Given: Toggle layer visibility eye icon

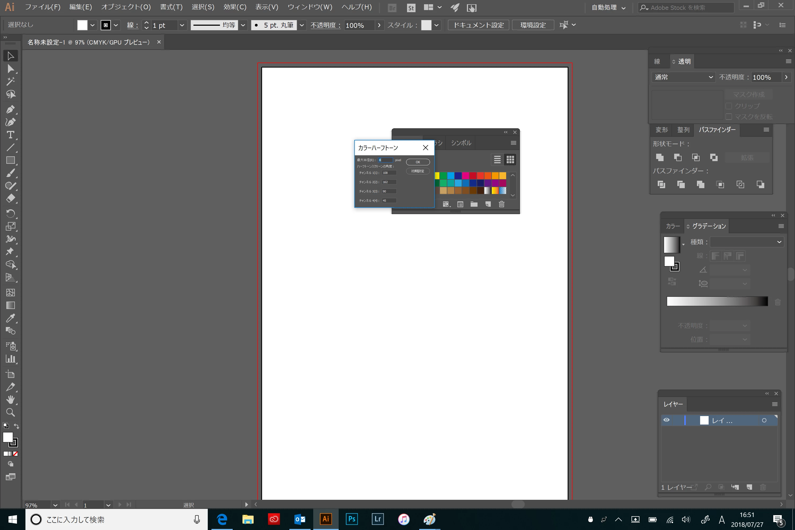Looking at the screenshot, I should [666, 420].
